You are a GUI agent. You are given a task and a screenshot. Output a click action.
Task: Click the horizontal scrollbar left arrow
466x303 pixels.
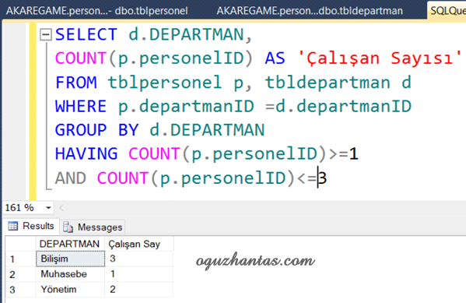point(61,208)
